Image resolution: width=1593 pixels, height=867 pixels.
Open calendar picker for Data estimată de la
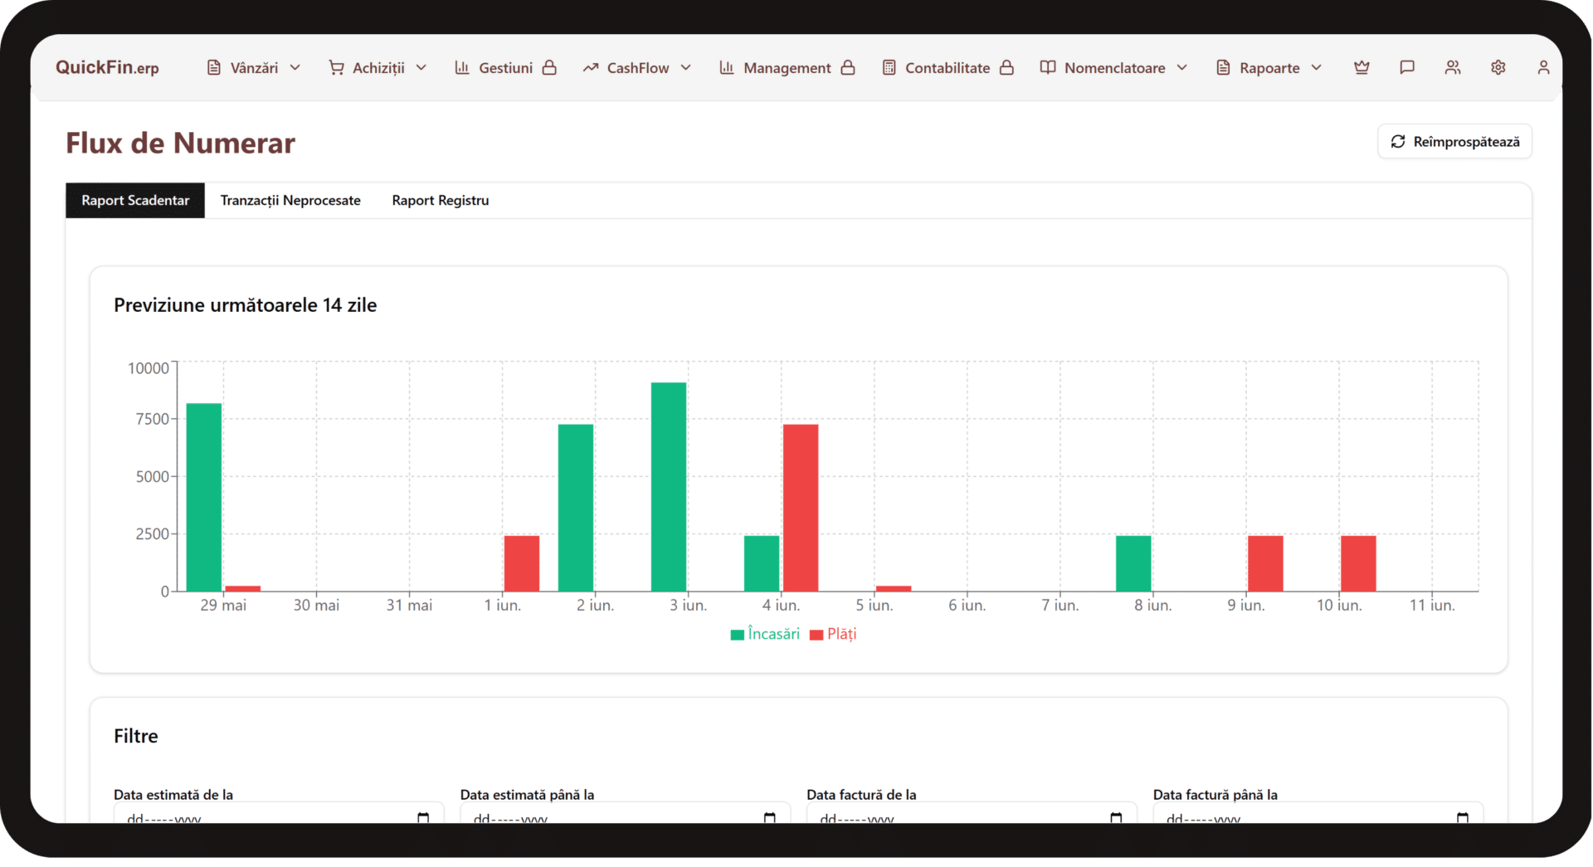(423, 817)
